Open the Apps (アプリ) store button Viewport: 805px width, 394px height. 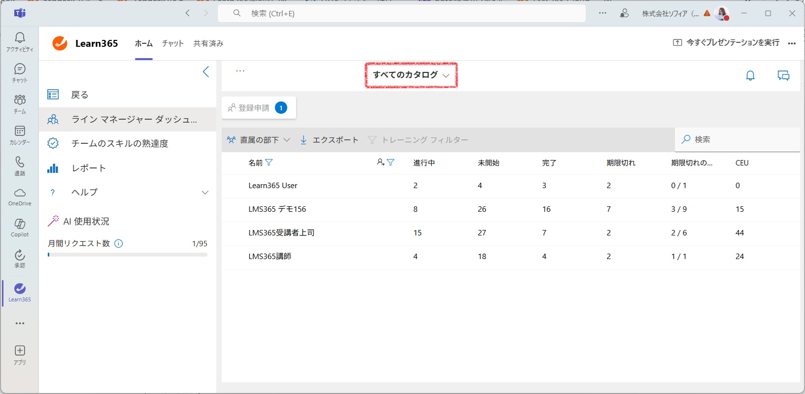[20, 355]
